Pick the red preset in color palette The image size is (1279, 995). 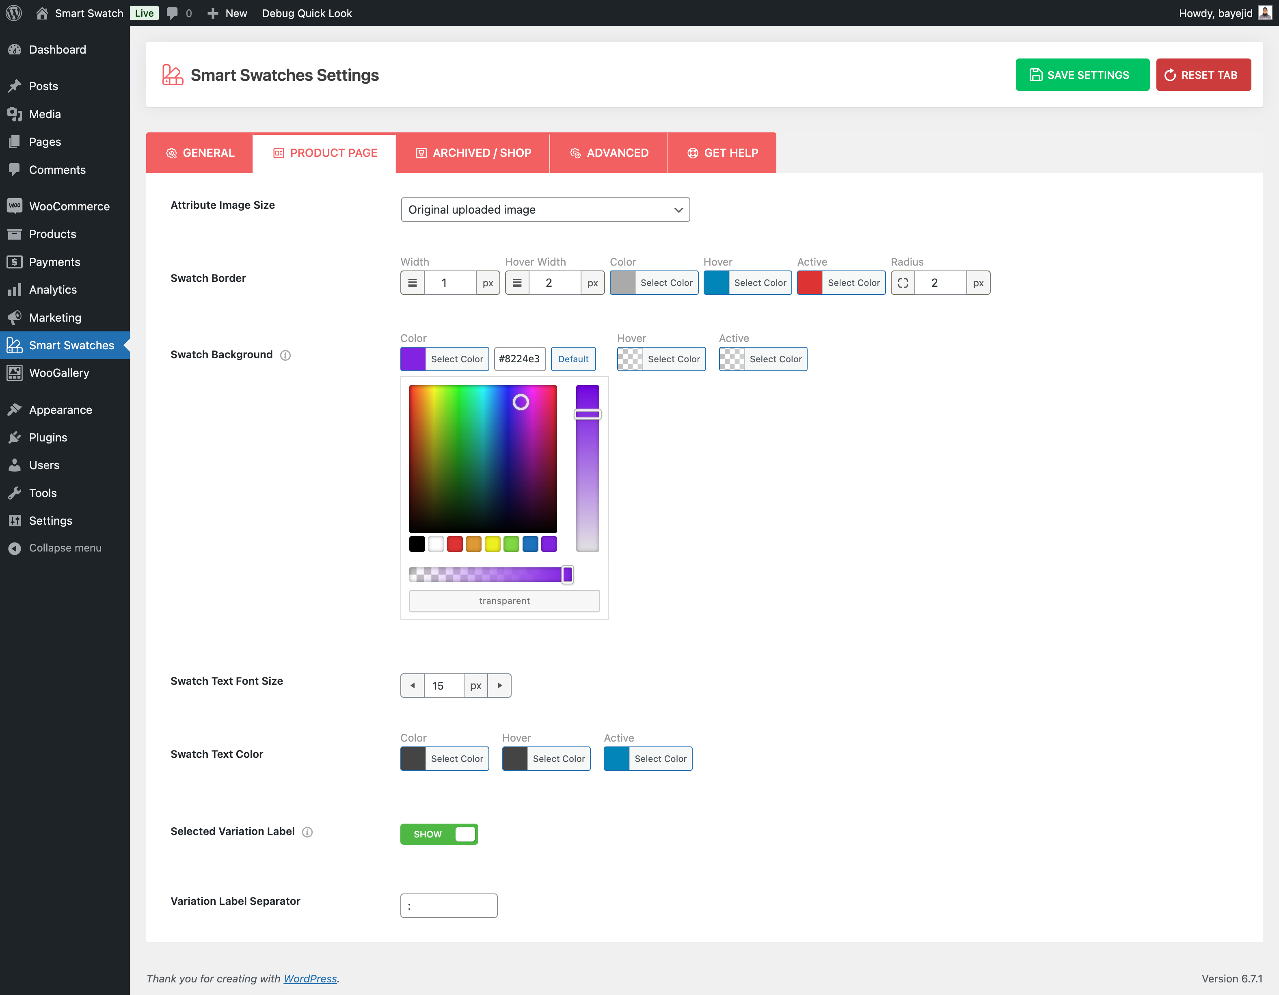pos(455,544)
